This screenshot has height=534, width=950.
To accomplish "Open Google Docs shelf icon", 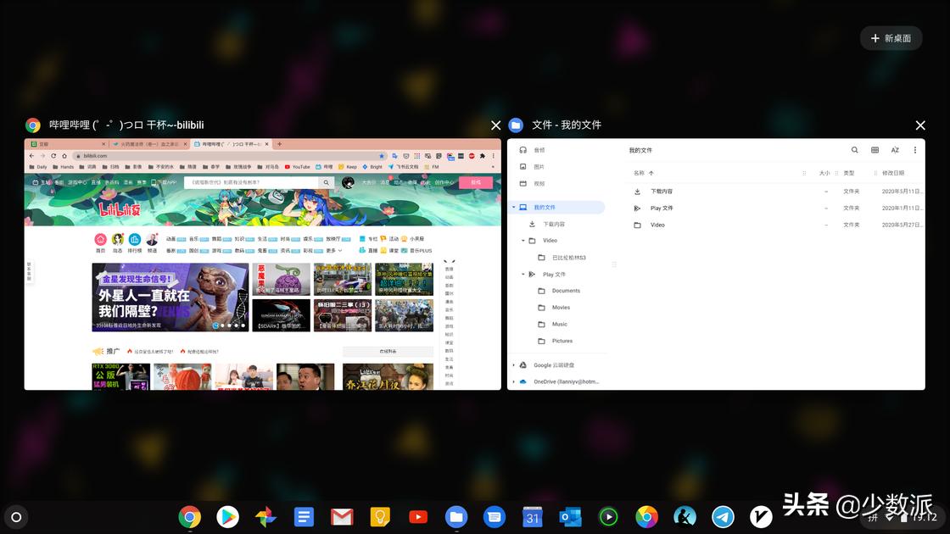I will point(304,517).
